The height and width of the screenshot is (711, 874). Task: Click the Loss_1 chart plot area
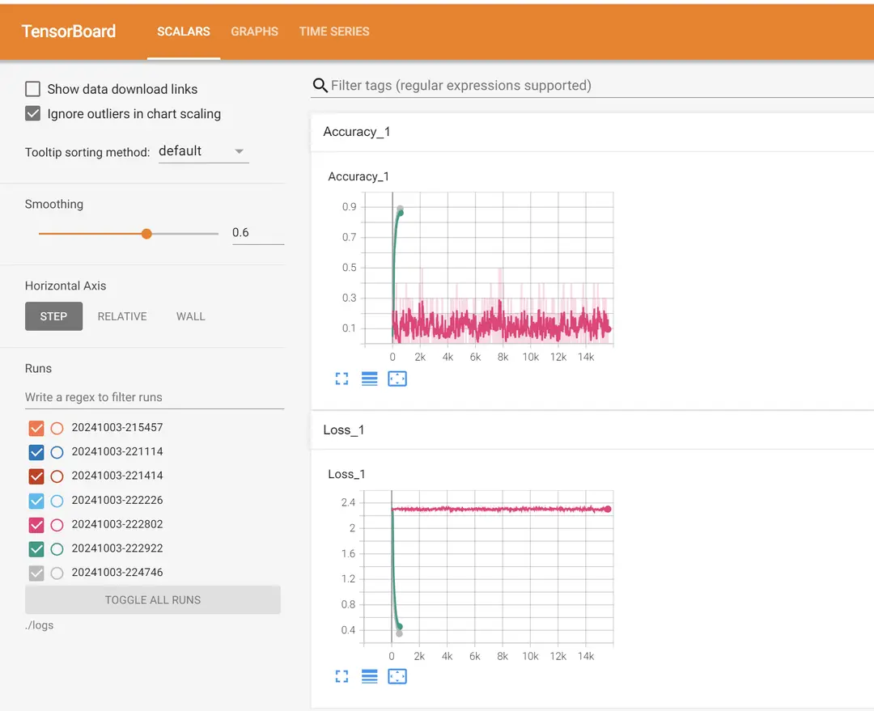[489, 567]
